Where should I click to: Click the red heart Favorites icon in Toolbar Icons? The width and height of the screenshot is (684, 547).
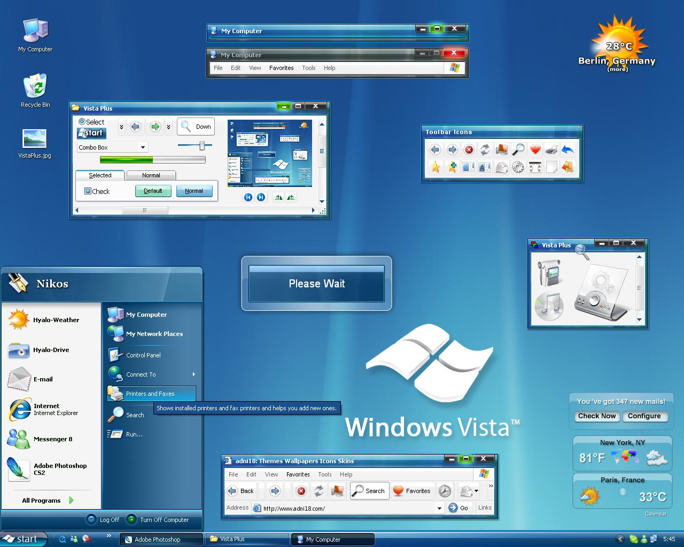535,150
